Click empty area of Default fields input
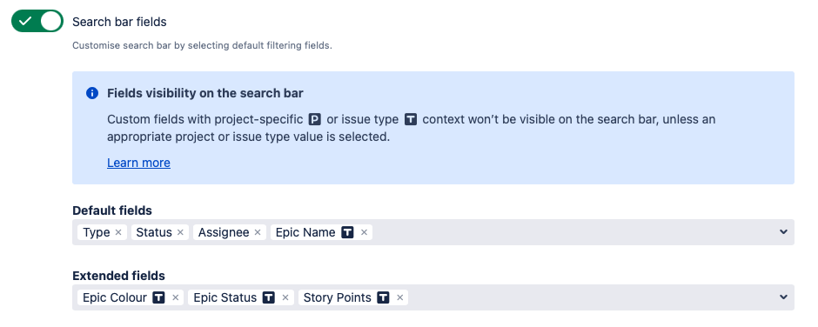The height and width of the screenshot is (327, 818). click(x=573, y=232)
